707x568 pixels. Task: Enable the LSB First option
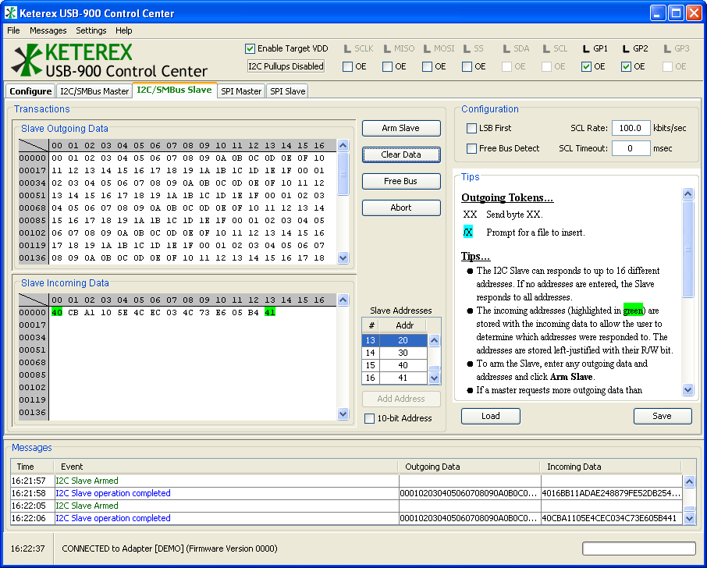[x=471, y=128]
